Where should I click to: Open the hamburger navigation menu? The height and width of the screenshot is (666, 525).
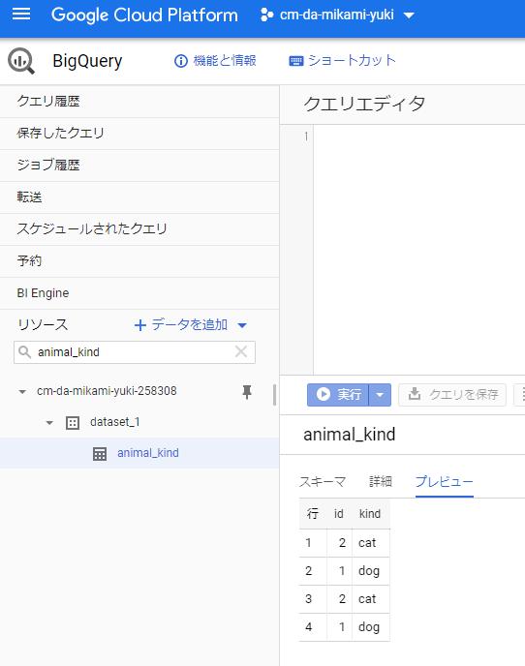21,14
